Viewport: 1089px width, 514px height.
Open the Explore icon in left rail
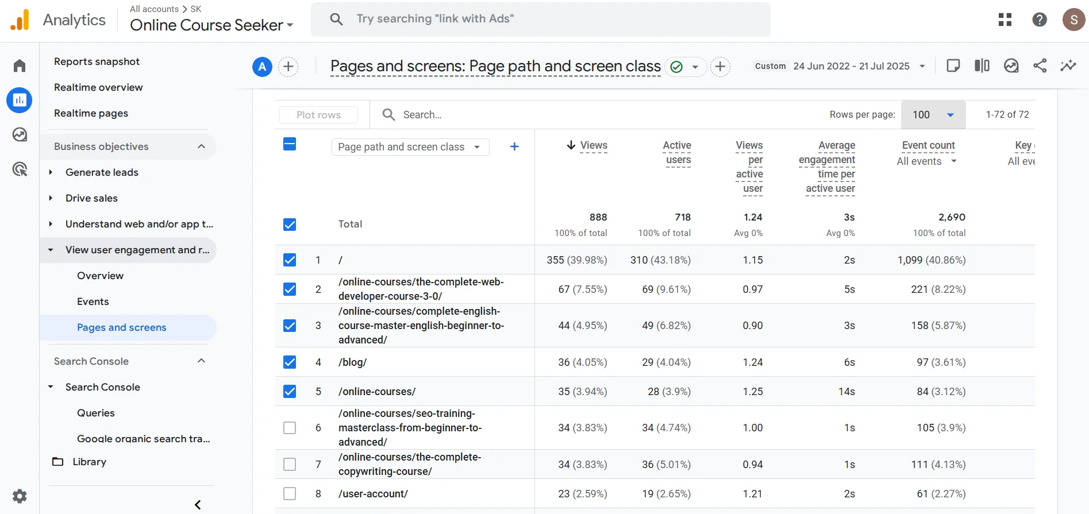click(20, 135)
